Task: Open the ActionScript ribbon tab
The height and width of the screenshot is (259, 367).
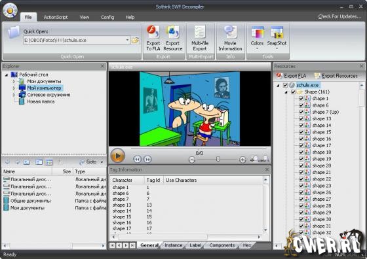Action: (x=56, y=17)
